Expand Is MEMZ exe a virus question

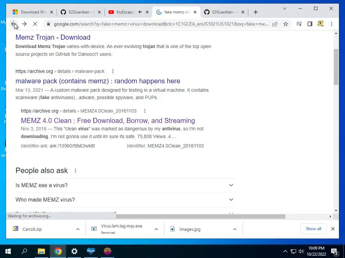(125, 185)
